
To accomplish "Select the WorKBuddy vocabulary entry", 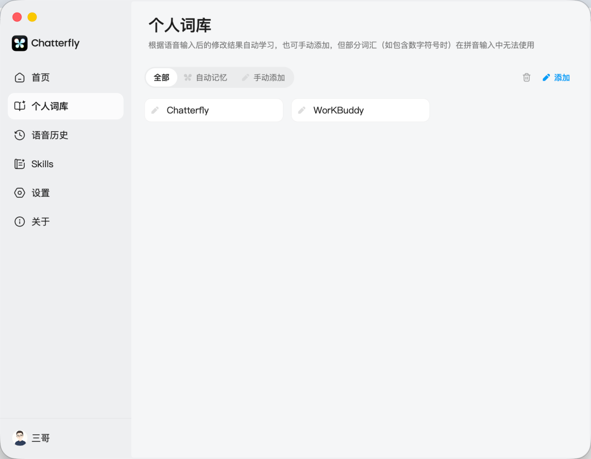I will pos(360,110).
